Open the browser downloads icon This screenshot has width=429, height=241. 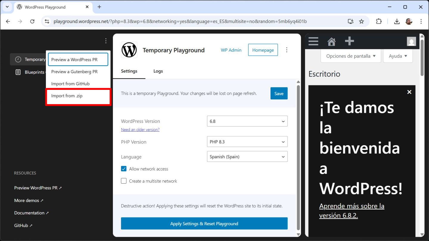click(397, 21)
